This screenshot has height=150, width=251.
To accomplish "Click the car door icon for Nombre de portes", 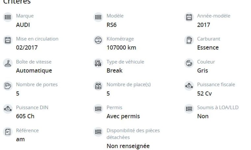I will click(x=8, y=86).
